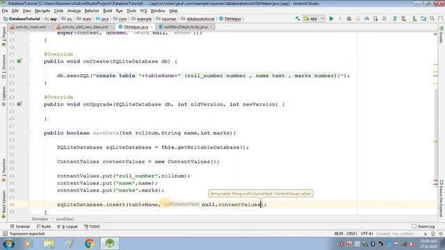Click DatabaseTutorial breadcrumb in navigation bar

coord(22,19)
